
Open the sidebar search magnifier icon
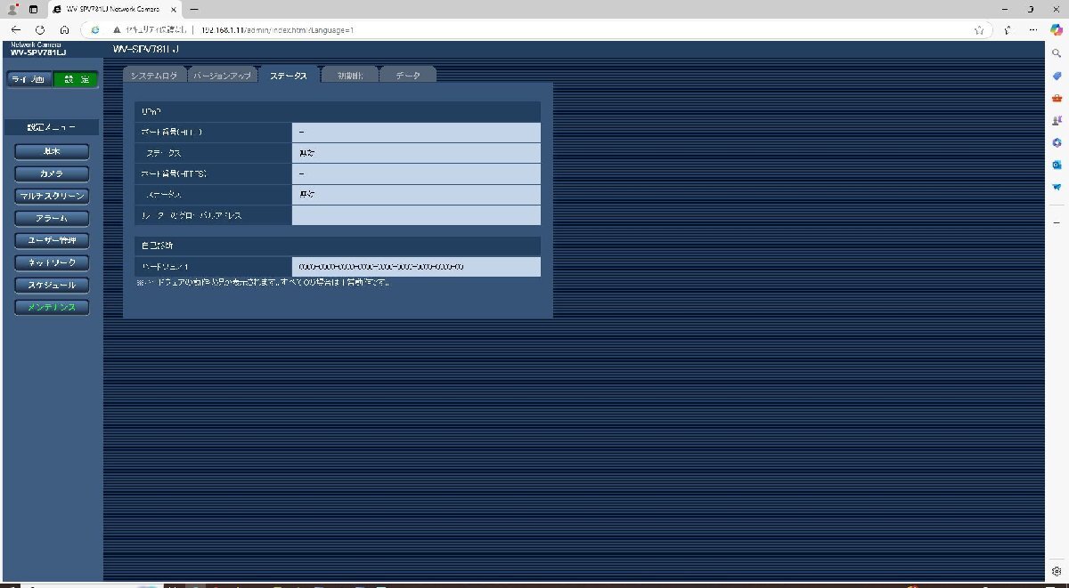coord(1057,53)
